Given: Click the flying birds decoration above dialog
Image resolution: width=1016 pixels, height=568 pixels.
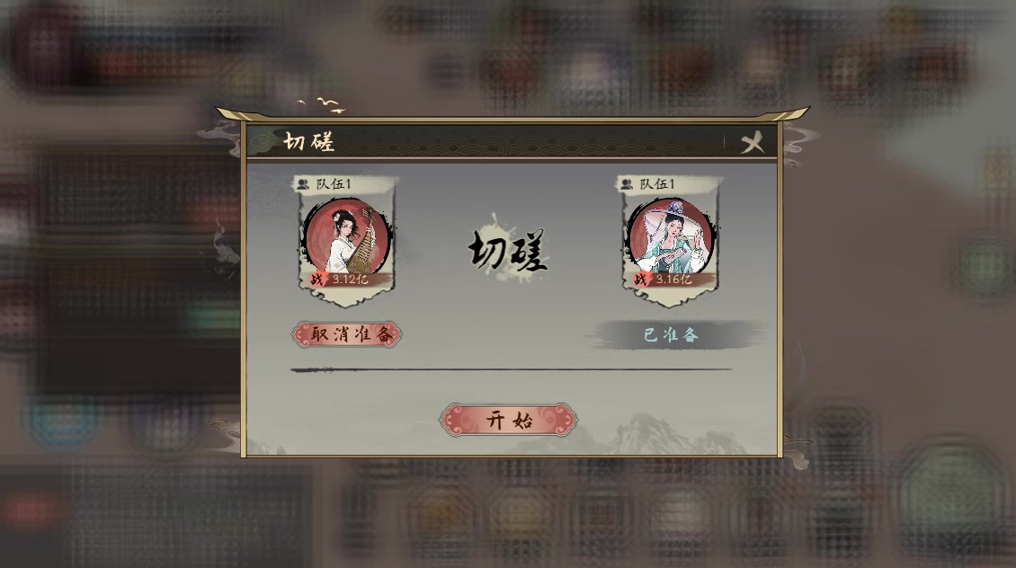Looking at the screenshot, I should coord(321,105).
